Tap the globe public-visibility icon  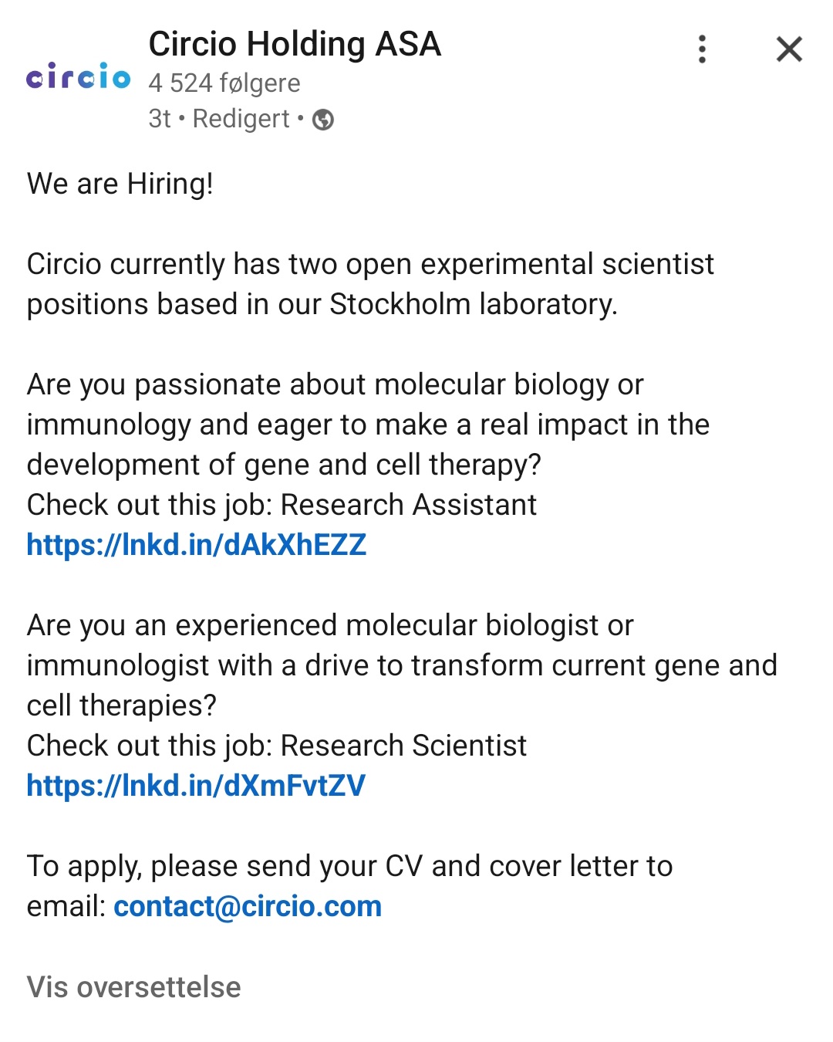click(x=323, y=120)
